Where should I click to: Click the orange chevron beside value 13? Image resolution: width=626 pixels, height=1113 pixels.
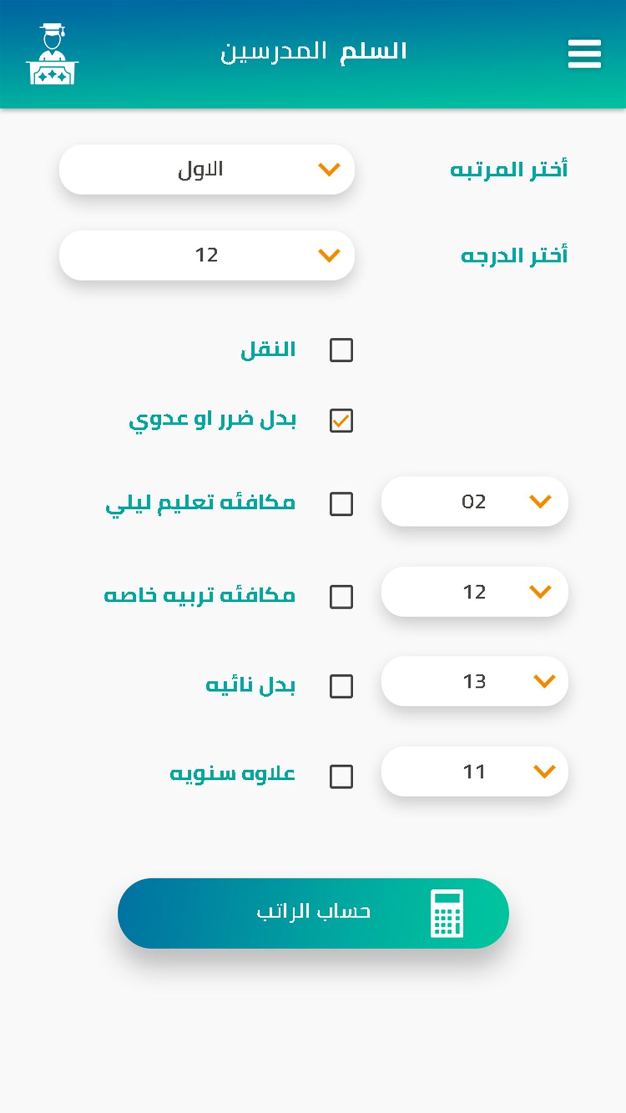[545, 681]
